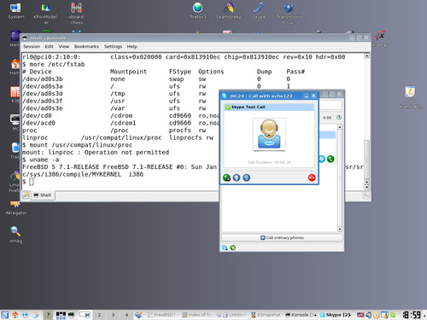Click the taskbar clock showing 18:59
This screenshot has height=320, width=427.
coord(412,315)
